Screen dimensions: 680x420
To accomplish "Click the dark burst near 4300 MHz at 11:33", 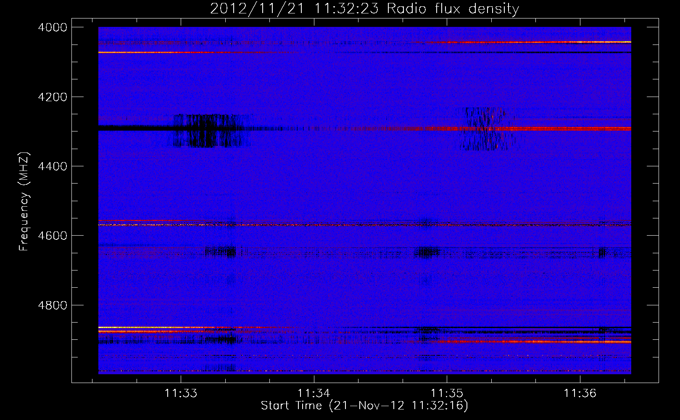I will (209, 131).
